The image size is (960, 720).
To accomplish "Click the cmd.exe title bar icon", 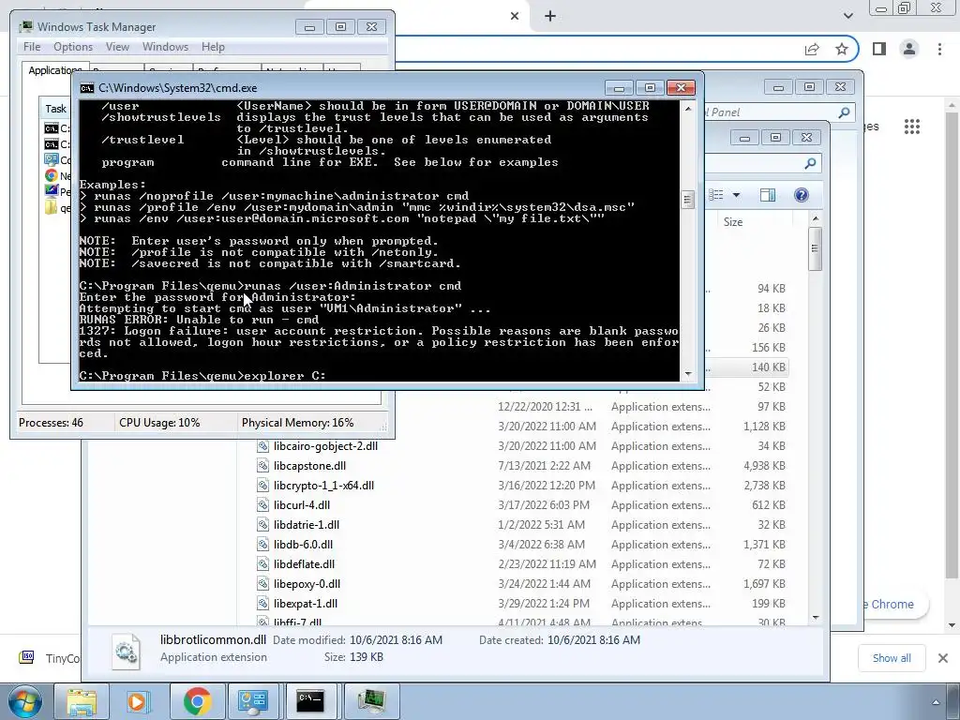I will (x=87, y=88).
